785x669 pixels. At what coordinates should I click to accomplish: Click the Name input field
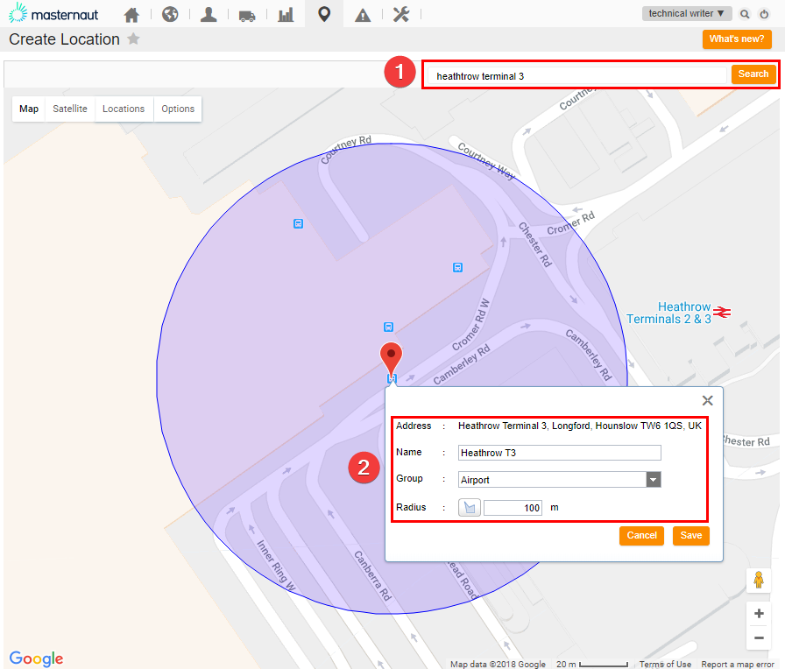click(559, 453)
